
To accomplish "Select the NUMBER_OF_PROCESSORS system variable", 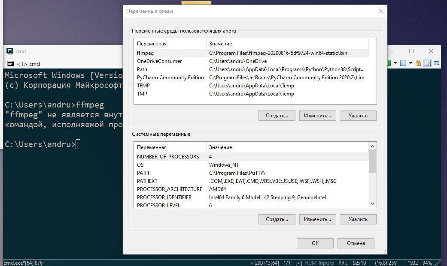I will [x=252, y=156].
